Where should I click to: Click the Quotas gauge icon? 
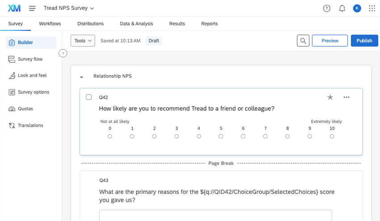(12, 109)
